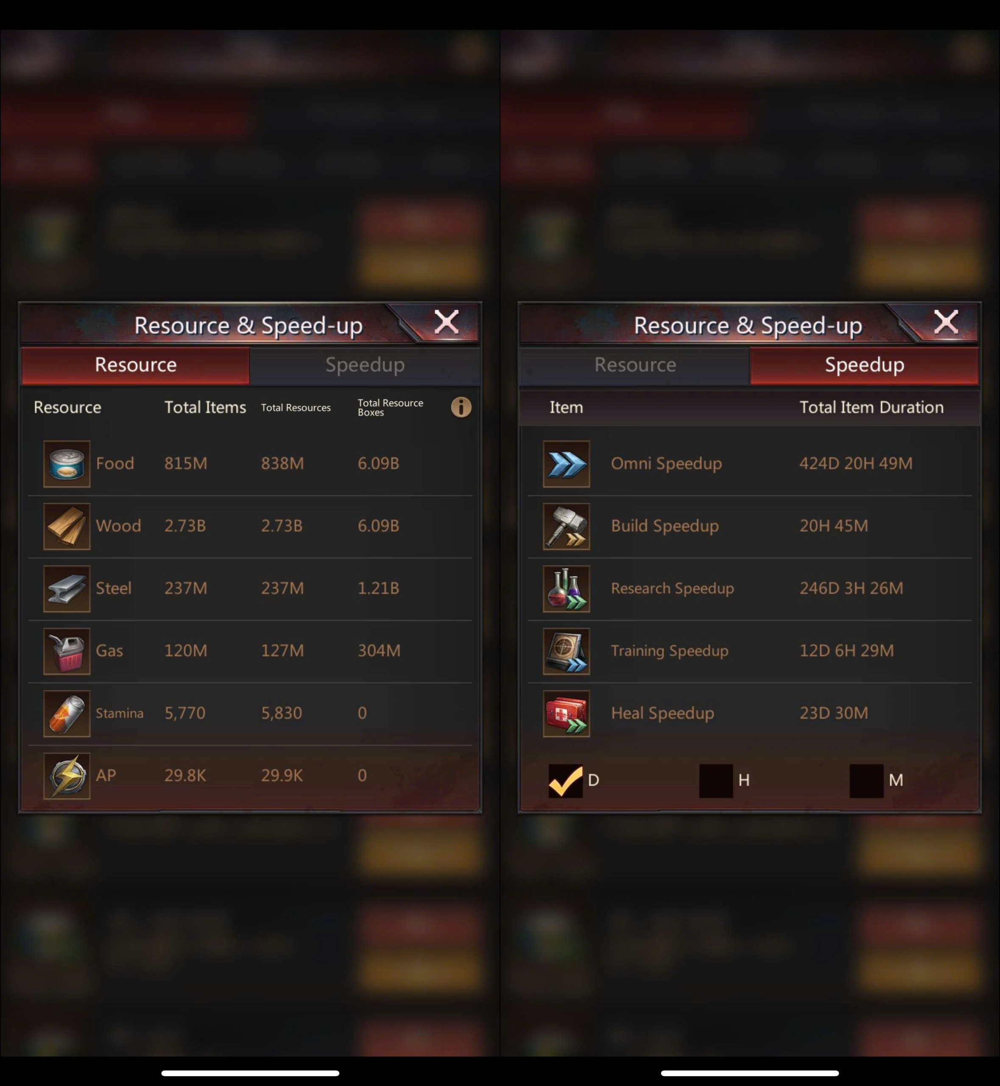Image resolution: width=1000 pixels, height=1086 pixels.
Task: Open the resource info icon
Action: point(461,406)
